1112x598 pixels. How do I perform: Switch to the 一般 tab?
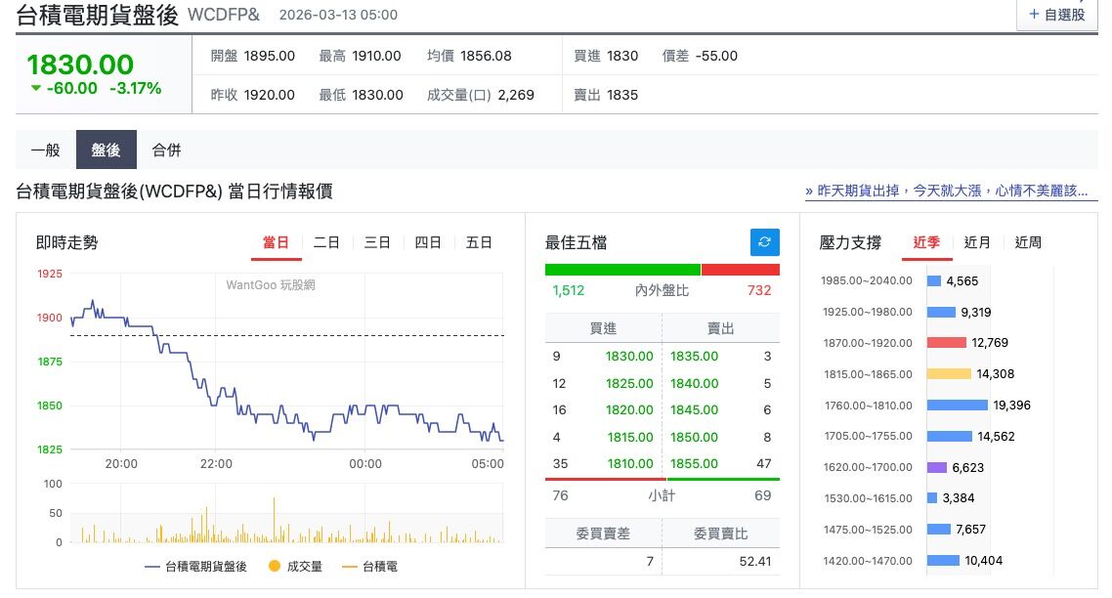(x=46, y=150)
